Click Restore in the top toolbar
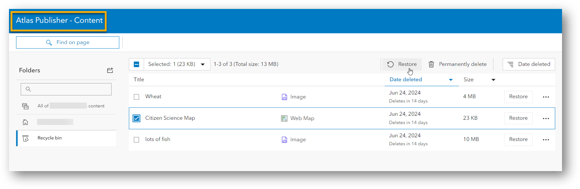This screenshot has height=189, width=580. click(x=402, y=64)
